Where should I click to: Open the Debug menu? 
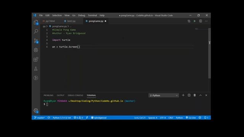pyautogui.click(x=82, y=15)
